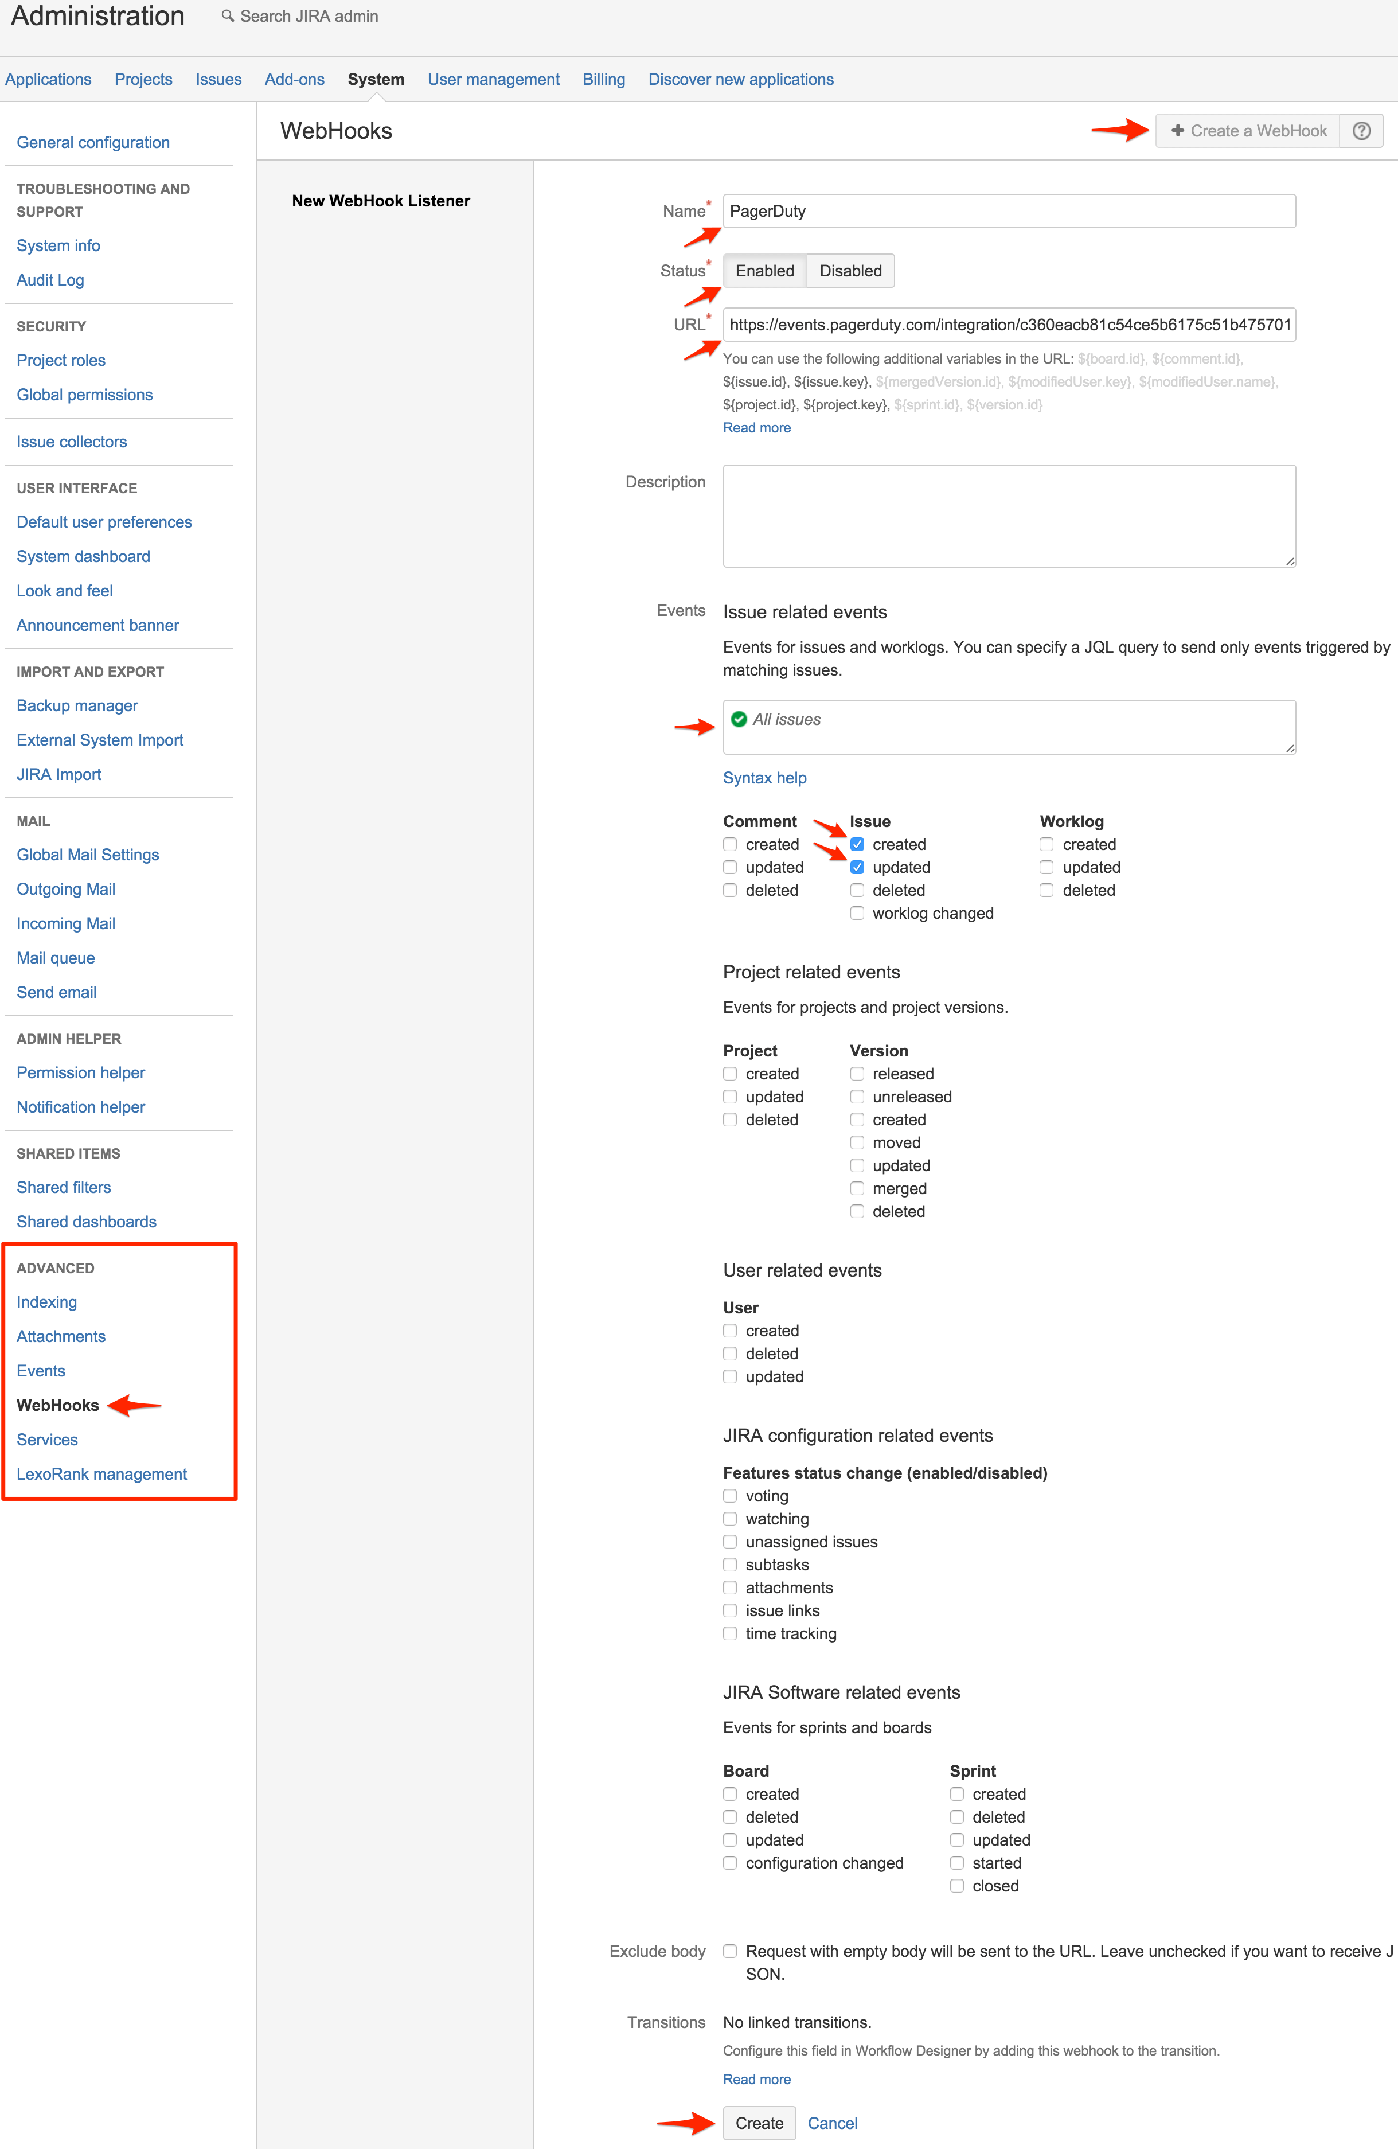This screenshot has width=1398, height=2149.
Task: Open LexoRank management
Action: [102, 1473]
